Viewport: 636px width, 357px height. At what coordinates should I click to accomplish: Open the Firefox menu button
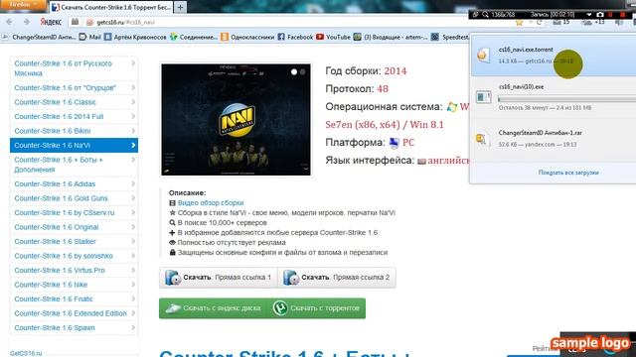pyautogui.click(x=23, y=4)
